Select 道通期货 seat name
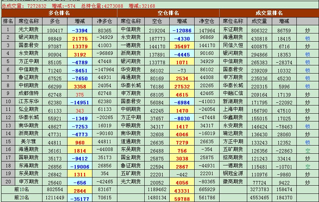319x202 pixels. click(131, 141)
